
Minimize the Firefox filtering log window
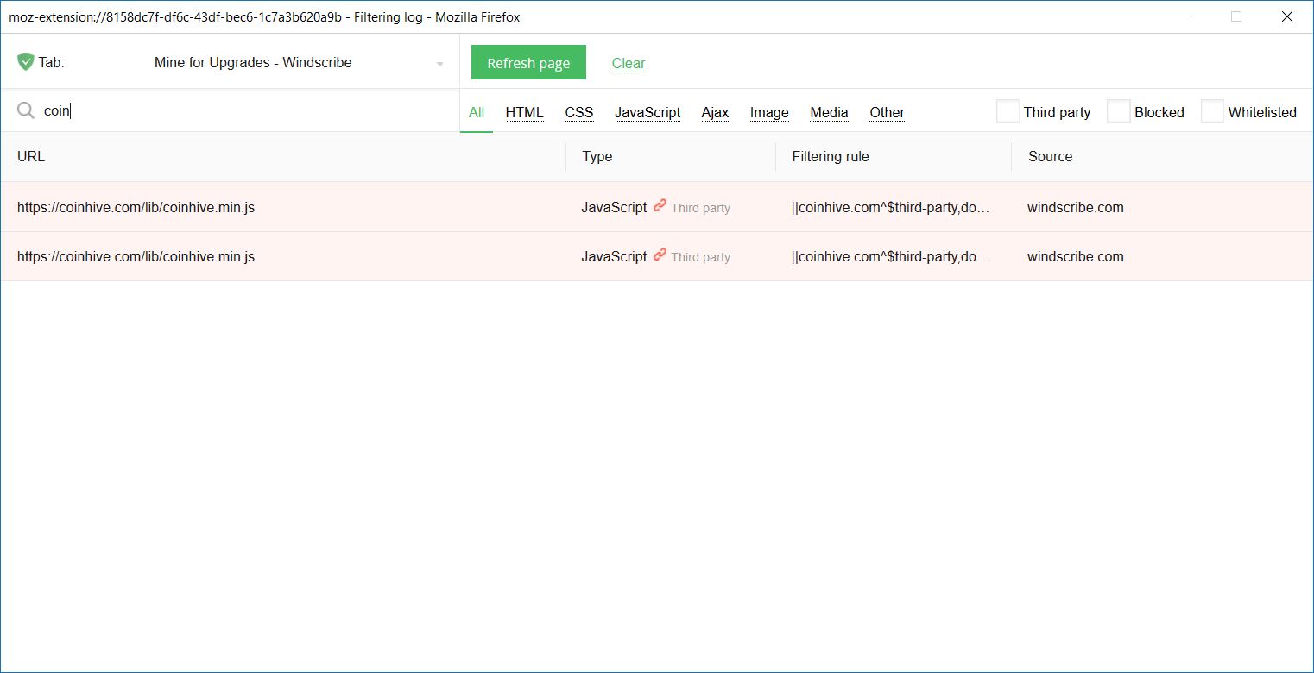coord(1185,16)
